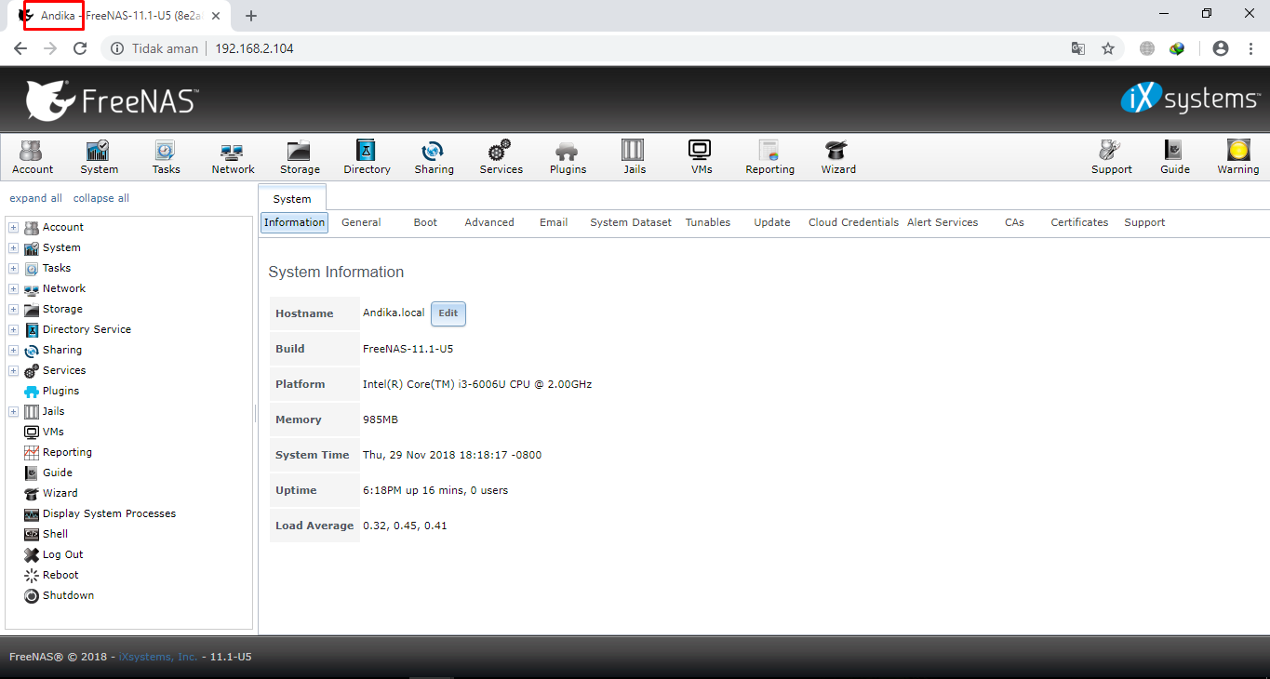
Task: Open Display System Processes in sidebar
Action: coord(109,513)
